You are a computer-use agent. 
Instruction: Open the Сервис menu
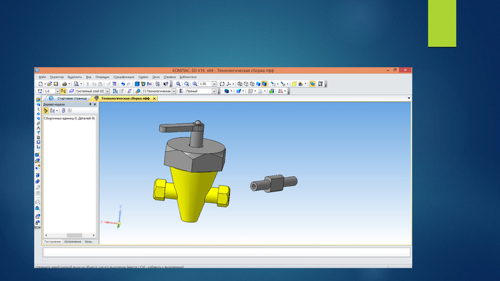point(143,77)
